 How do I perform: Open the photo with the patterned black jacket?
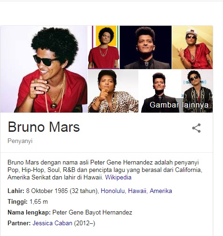coord(197,91)
